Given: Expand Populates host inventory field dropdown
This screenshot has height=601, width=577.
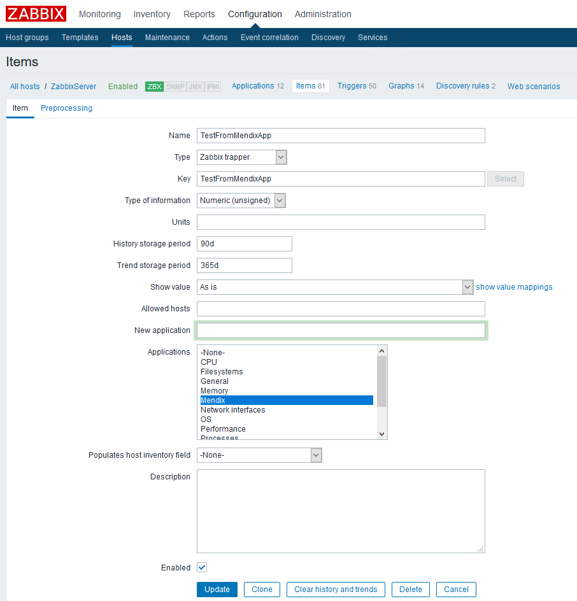Looking at the screenshot, I should 259,455.
